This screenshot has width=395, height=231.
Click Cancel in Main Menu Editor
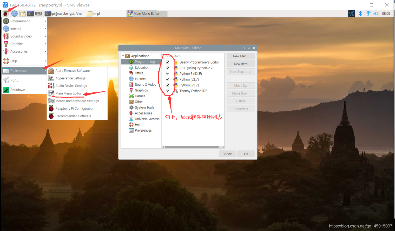coord(227,154)
